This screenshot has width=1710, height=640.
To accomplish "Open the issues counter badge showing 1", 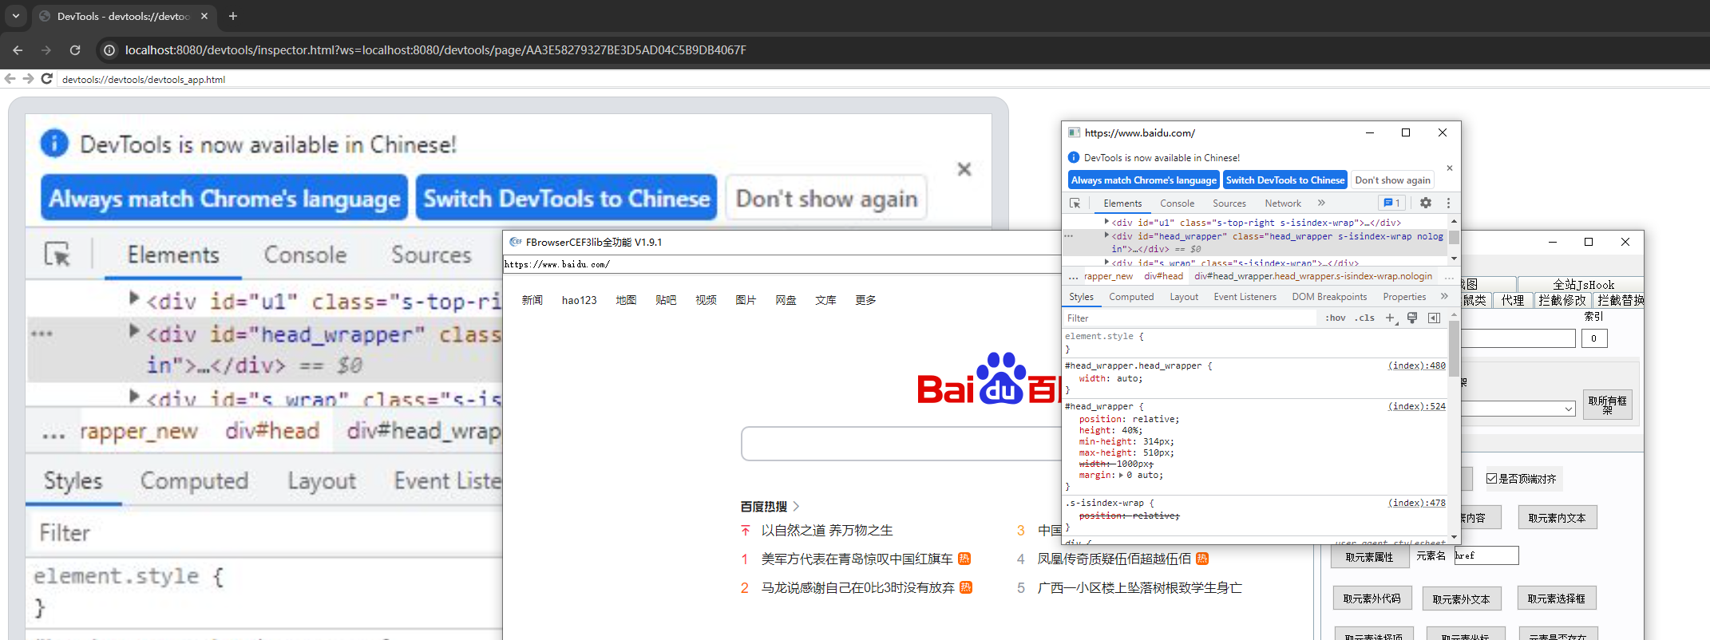I will [1391, 203].
